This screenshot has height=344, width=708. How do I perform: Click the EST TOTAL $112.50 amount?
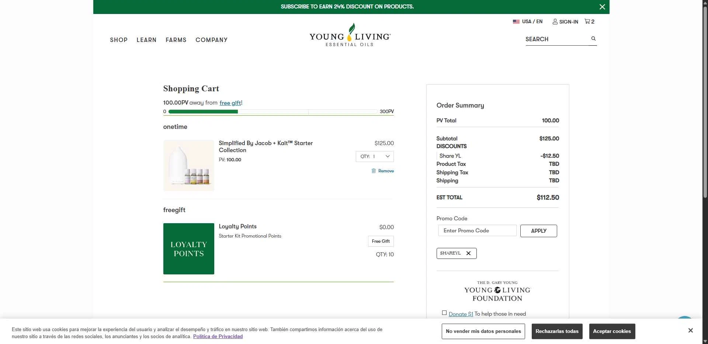(548, 197)
